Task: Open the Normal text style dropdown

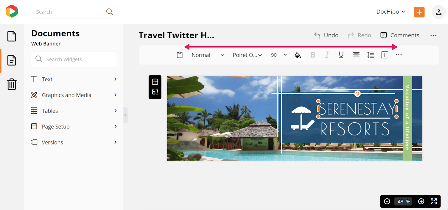Action: (208, 55)
